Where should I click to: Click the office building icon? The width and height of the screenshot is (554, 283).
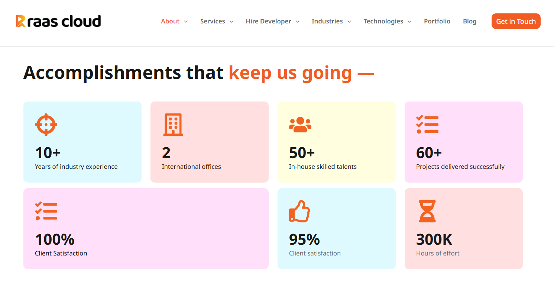point(173,124)
